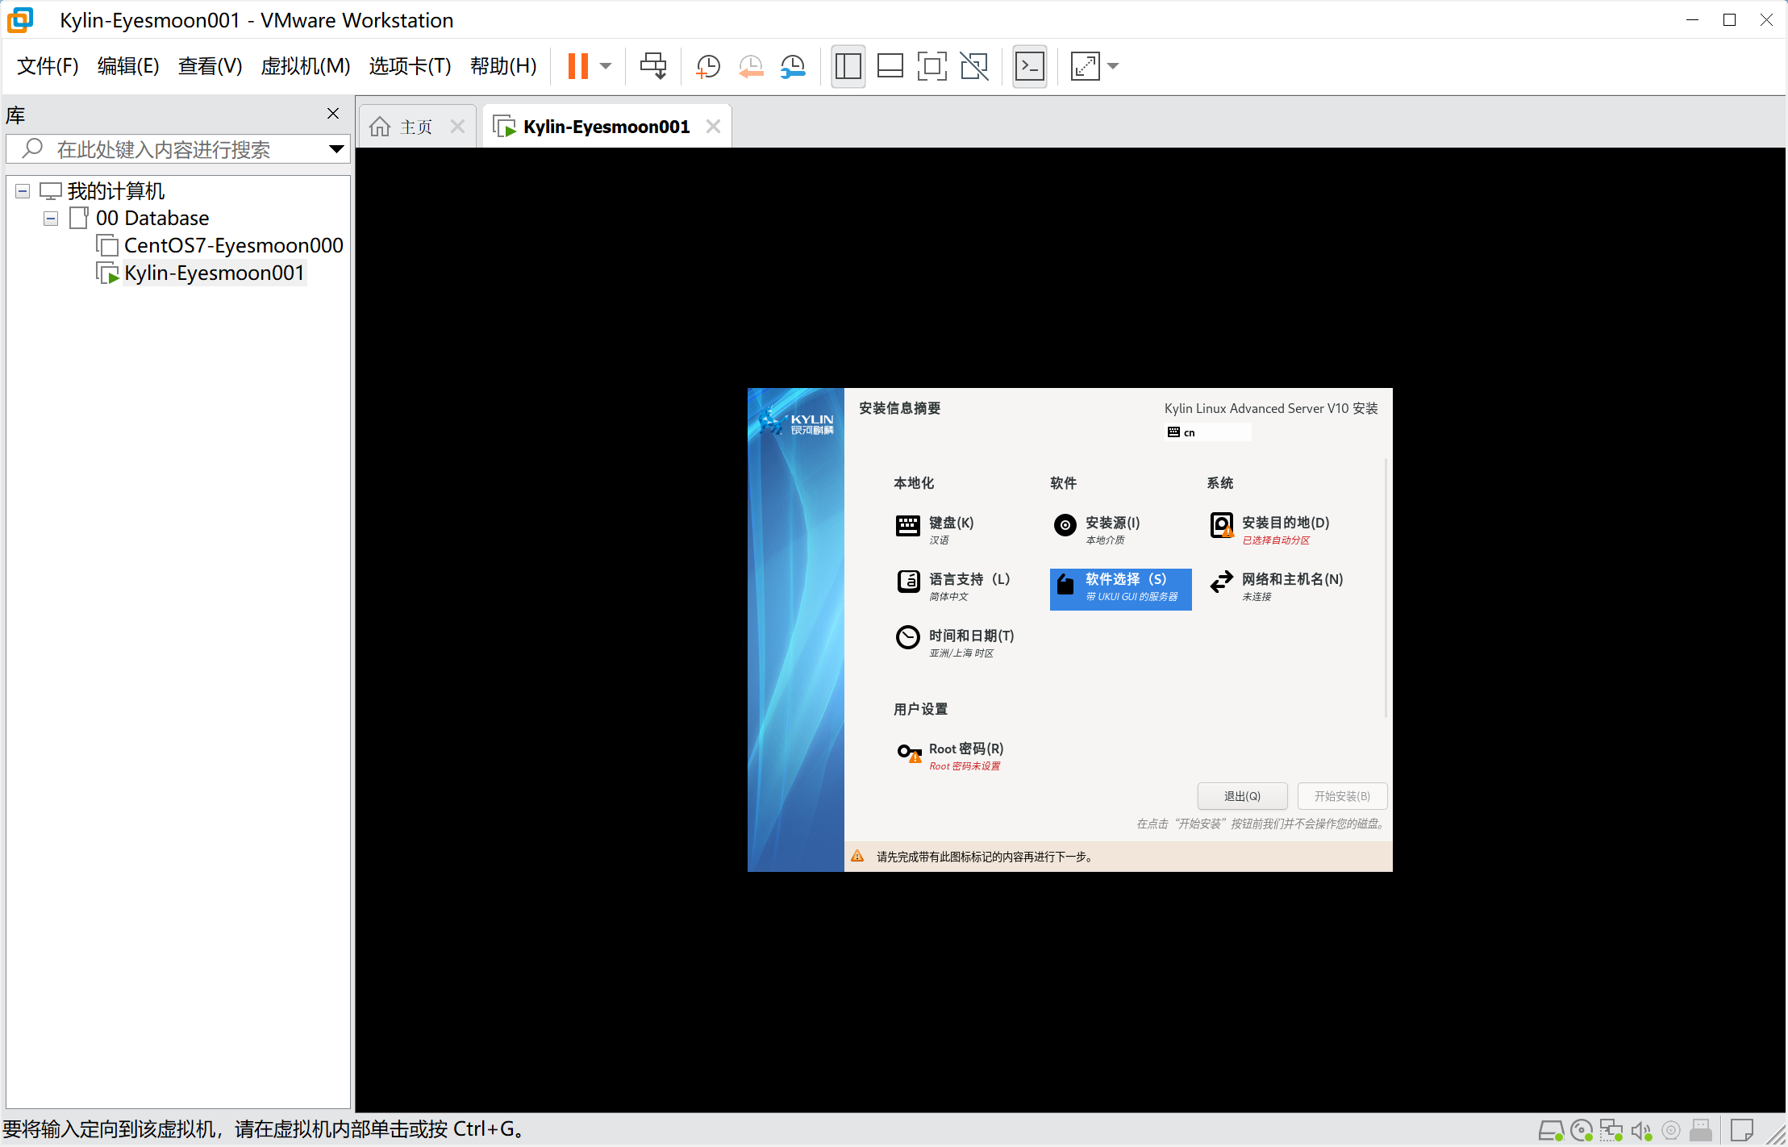Take a snapshot with the clock-plus icon
This screenshot has width=1788, height=1147.
[x=708, y=66]
